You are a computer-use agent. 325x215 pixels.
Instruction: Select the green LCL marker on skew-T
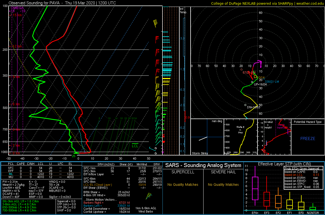pyautogui.click(x=135, y=145)
